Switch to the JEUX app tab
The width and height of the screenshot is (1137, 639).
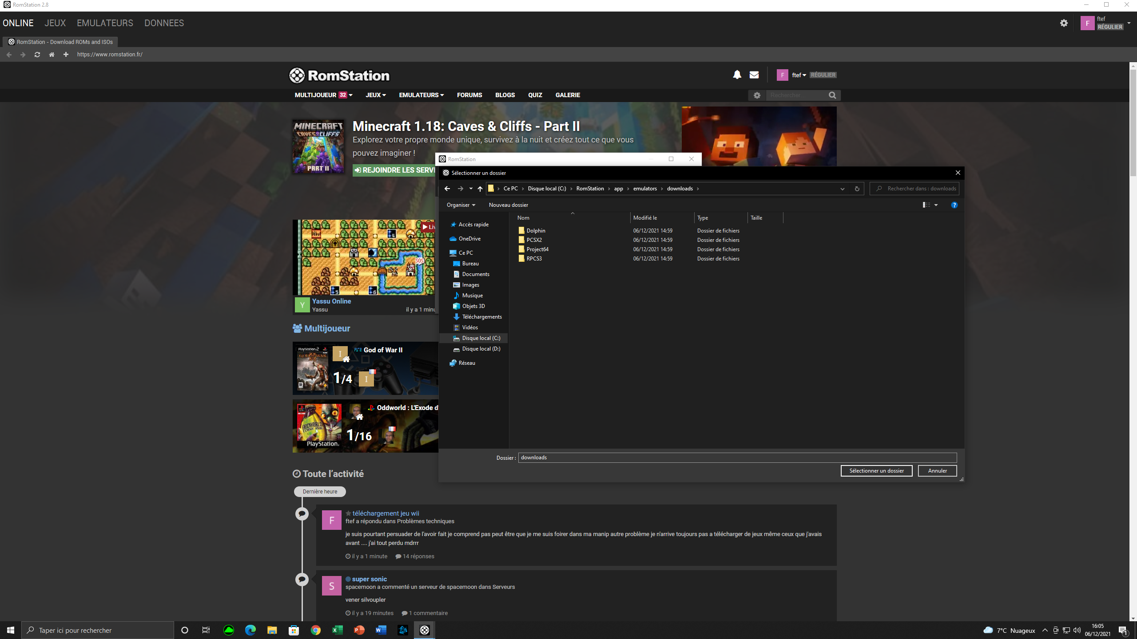55,23
